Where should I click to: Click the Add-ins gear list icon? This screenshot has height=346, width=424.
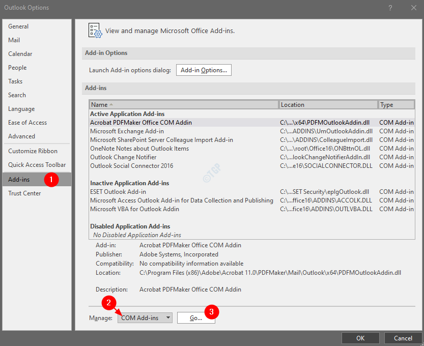95,30
